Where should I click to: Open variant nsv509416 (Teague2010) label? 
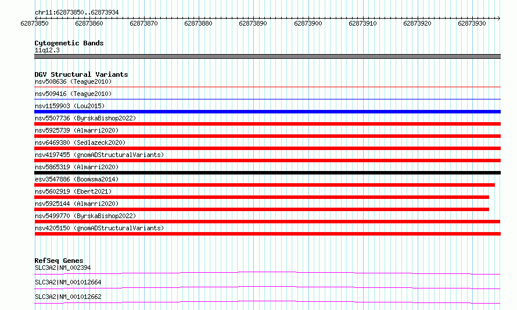click(x=73, y=94)
